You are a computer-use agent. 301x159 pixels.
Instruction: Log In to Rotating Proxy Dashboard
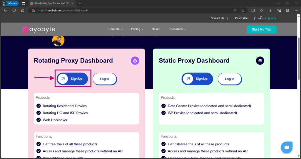105,79
